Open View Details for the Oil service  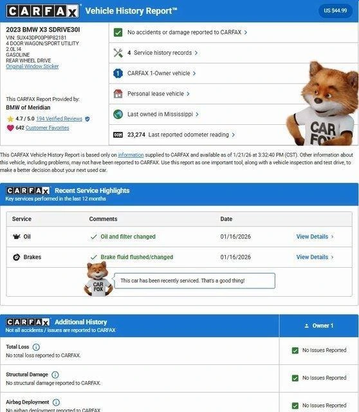click(315, 237)
